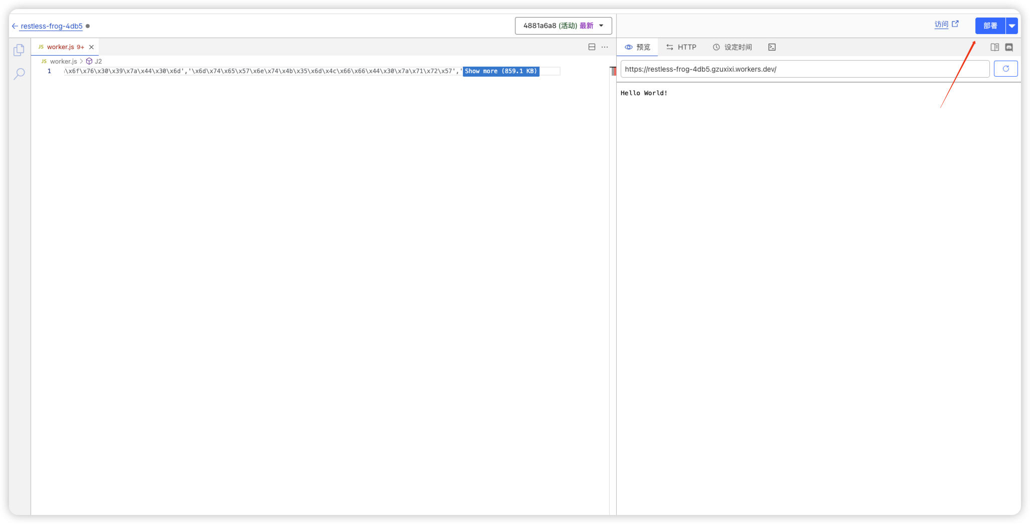Open the editor more actions ellipsis
The image size is (1030, 524).
point(605,47)
